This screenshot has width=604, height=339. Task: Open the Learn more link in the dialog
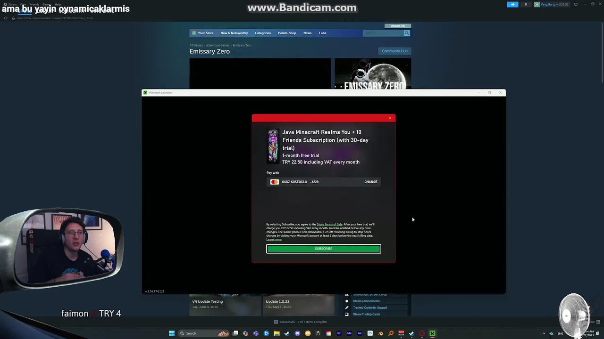tap(274, 240)
